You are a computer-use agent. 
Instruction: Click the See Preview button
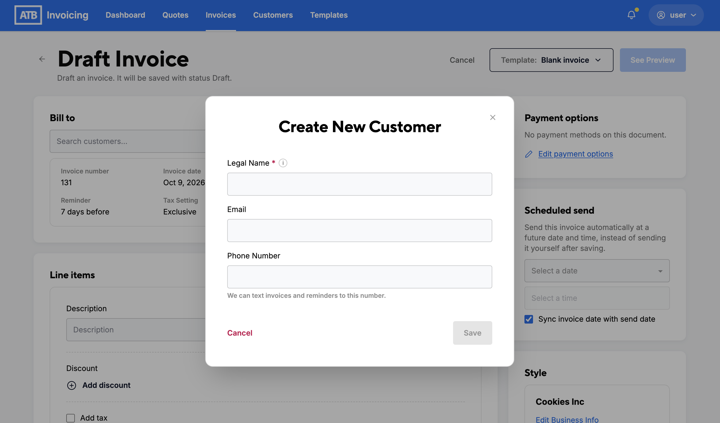[x=653, y=60]
